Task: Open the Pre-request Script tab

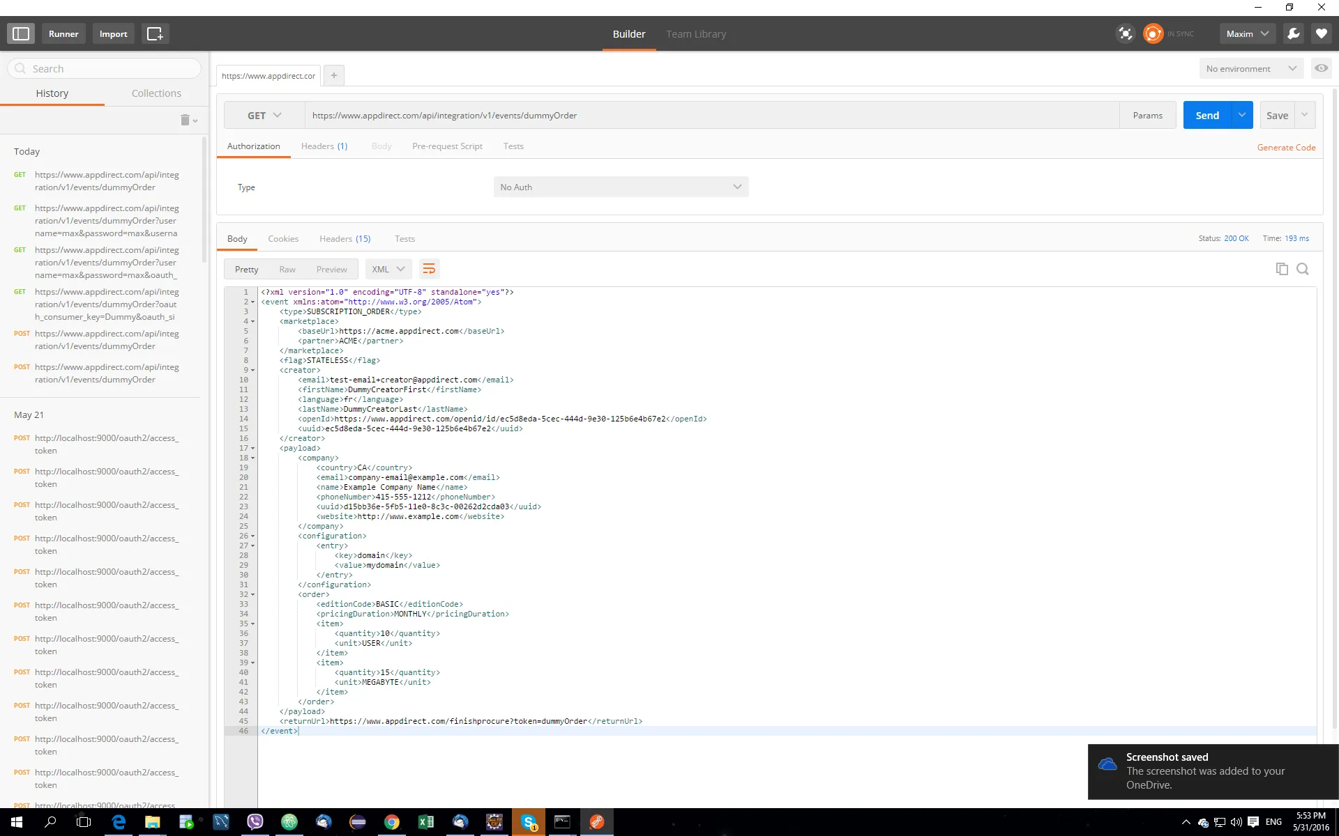Action: click(x=447, y=146)
